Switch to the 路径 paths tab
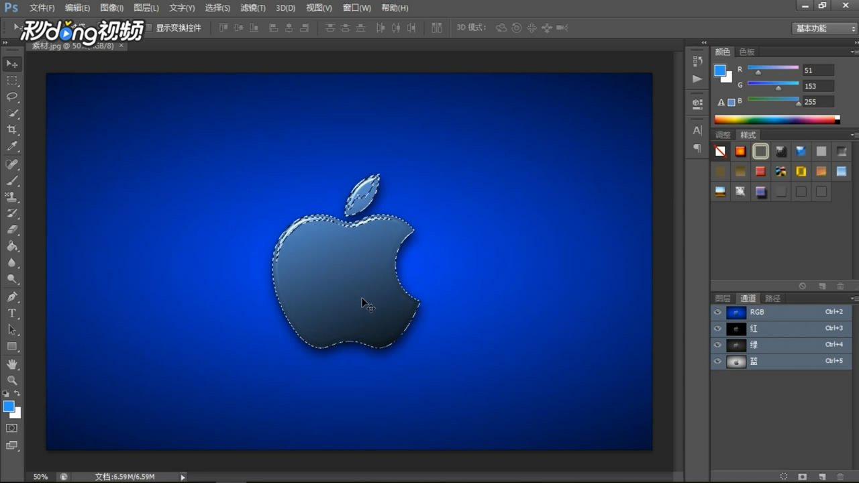Screen dimensions: 859x483 [x=773, y=299]
